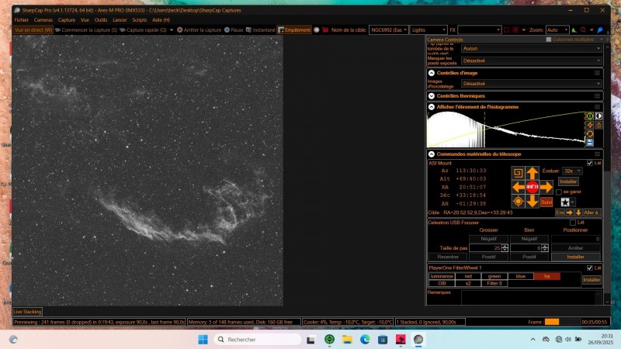Screen dimensions: 621x349
Task: Click the down arrow next to Aller à
Action: [578, 213]
